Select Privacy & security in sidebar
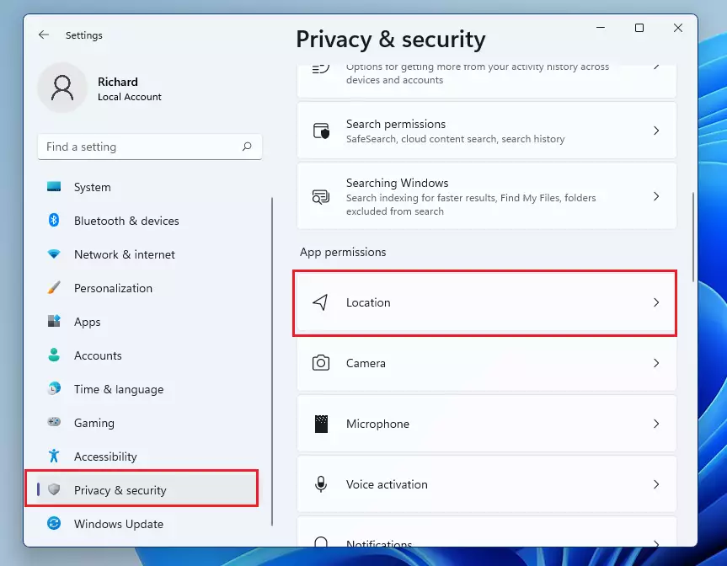The height and width of the screenshot is (566, 727). pyautogui.click(x=147, y=489)
